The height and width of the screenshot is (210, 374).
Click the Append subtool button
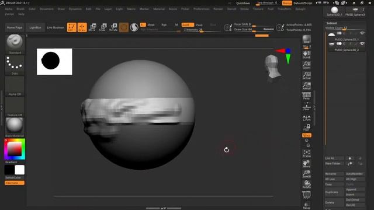[x=355, y=190]
